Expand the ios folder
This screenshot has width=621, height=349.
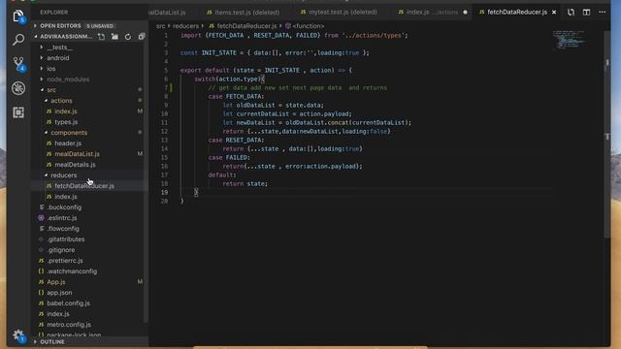pos(51,69)
